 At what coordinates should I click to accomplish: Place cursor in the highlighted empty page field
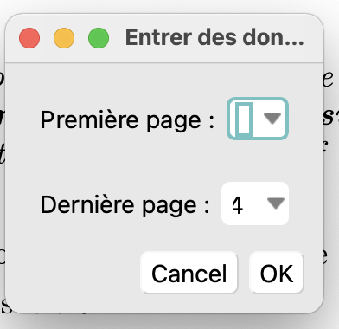point(244,119)
